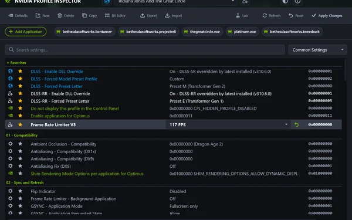This screenshot has width=352, height=220.
Task: Click gear icon beside Antialiasing - Compatibility (DX1x)
Action: tap(11, 151)
